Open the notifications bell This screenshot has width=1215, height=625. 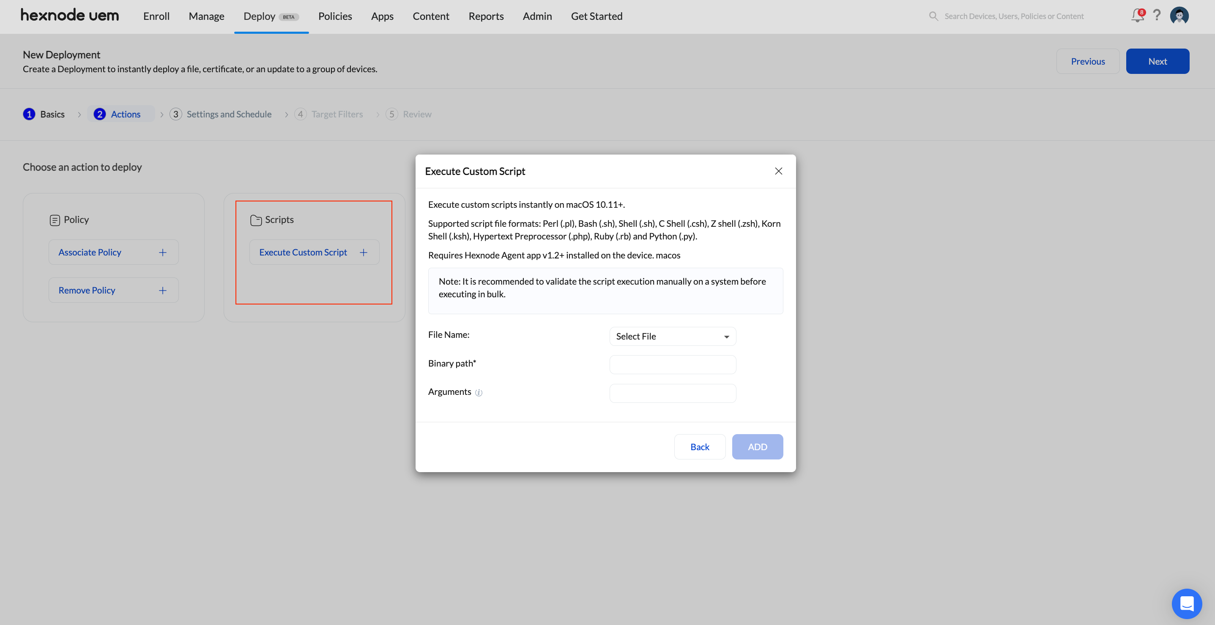click(1137, 16)
